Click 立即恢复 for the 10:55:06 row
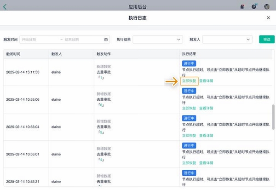 189,108
